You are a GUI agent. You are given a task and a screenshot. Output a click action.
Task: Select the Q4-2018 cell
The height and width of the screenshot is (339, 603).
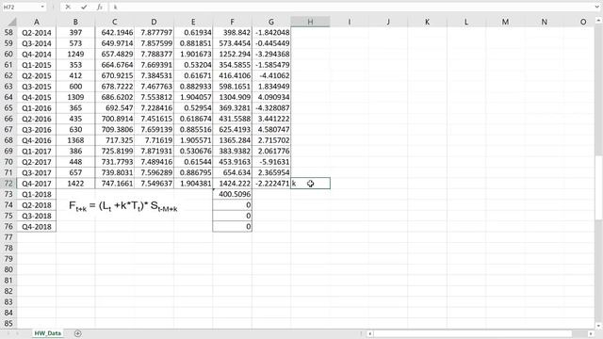click(x=37, y=226)
